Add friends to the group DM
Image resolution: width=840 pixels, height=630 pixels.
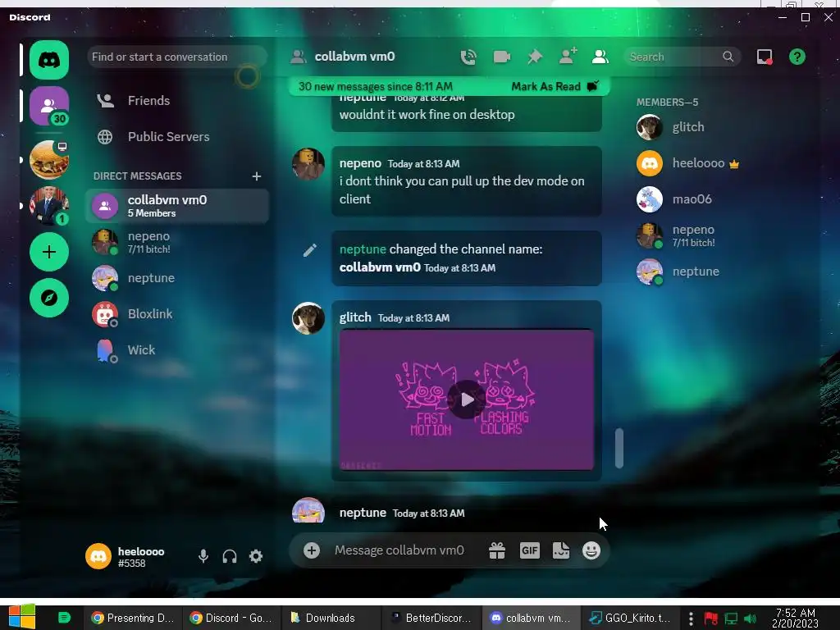coord(568,56)
